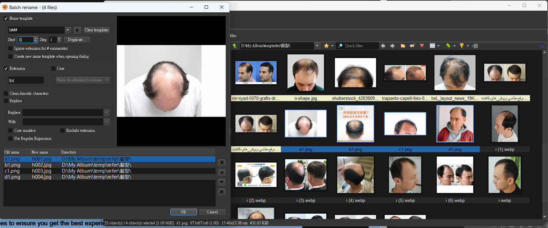
Task: Move selected file to bottom of list
Action: tap(222, 192)
